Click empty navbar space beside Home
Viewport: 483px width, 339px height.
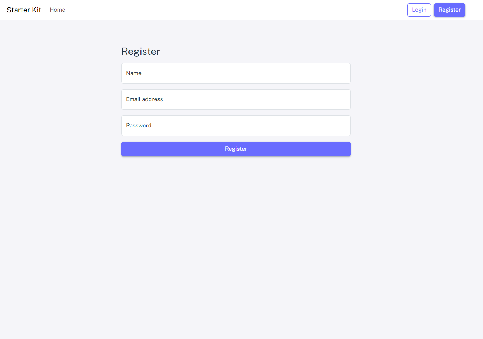point(234,10)
